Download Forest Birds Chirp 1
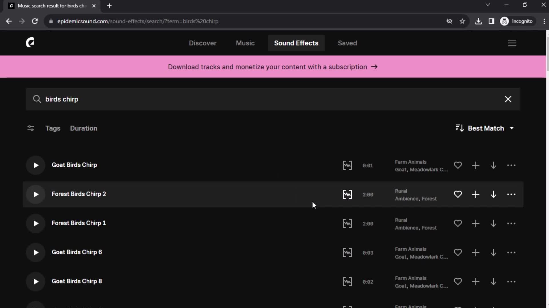 click(x=493, y=224)
